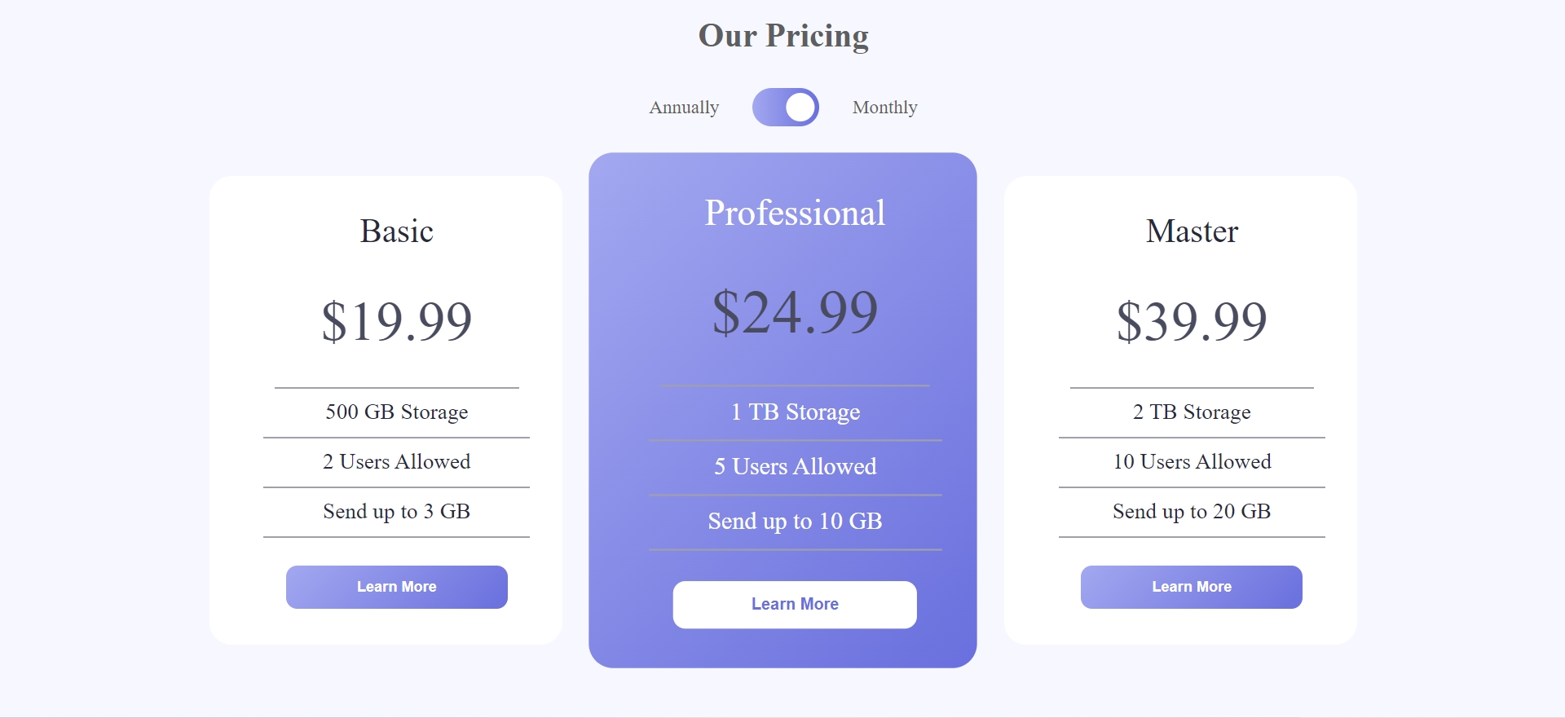The image size is (1565, 718).
Task: Click the 1 TB Storage feature row
Action: tap(795, 412)
